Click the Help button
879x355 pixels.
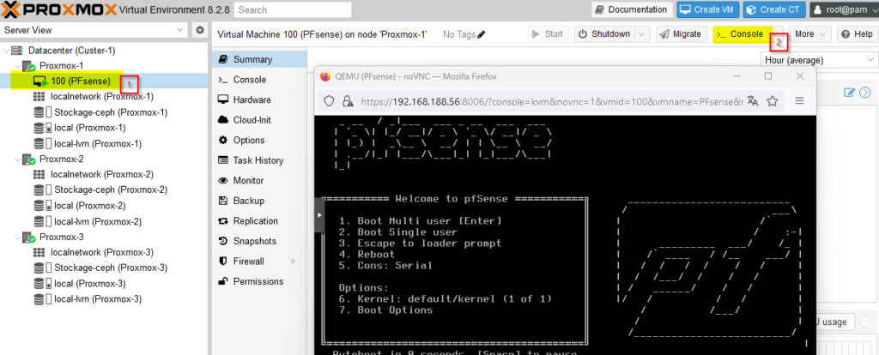(x=858, y=34)
